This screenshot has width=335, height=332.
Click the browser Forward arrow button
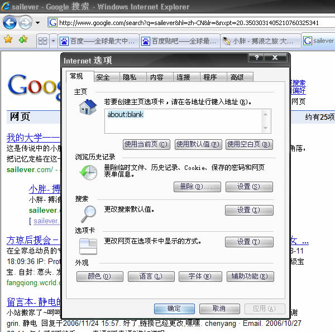pos(25,23)
